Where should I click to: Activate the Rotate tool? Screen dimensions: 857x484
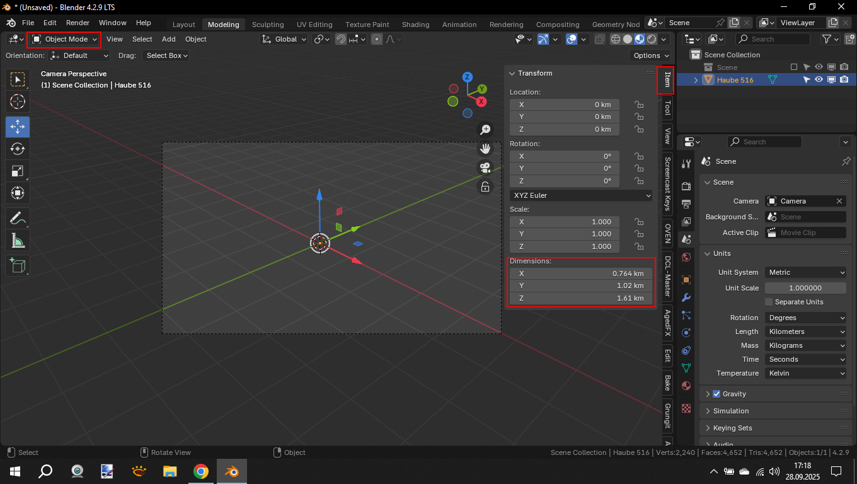click(x=18, y=149)
